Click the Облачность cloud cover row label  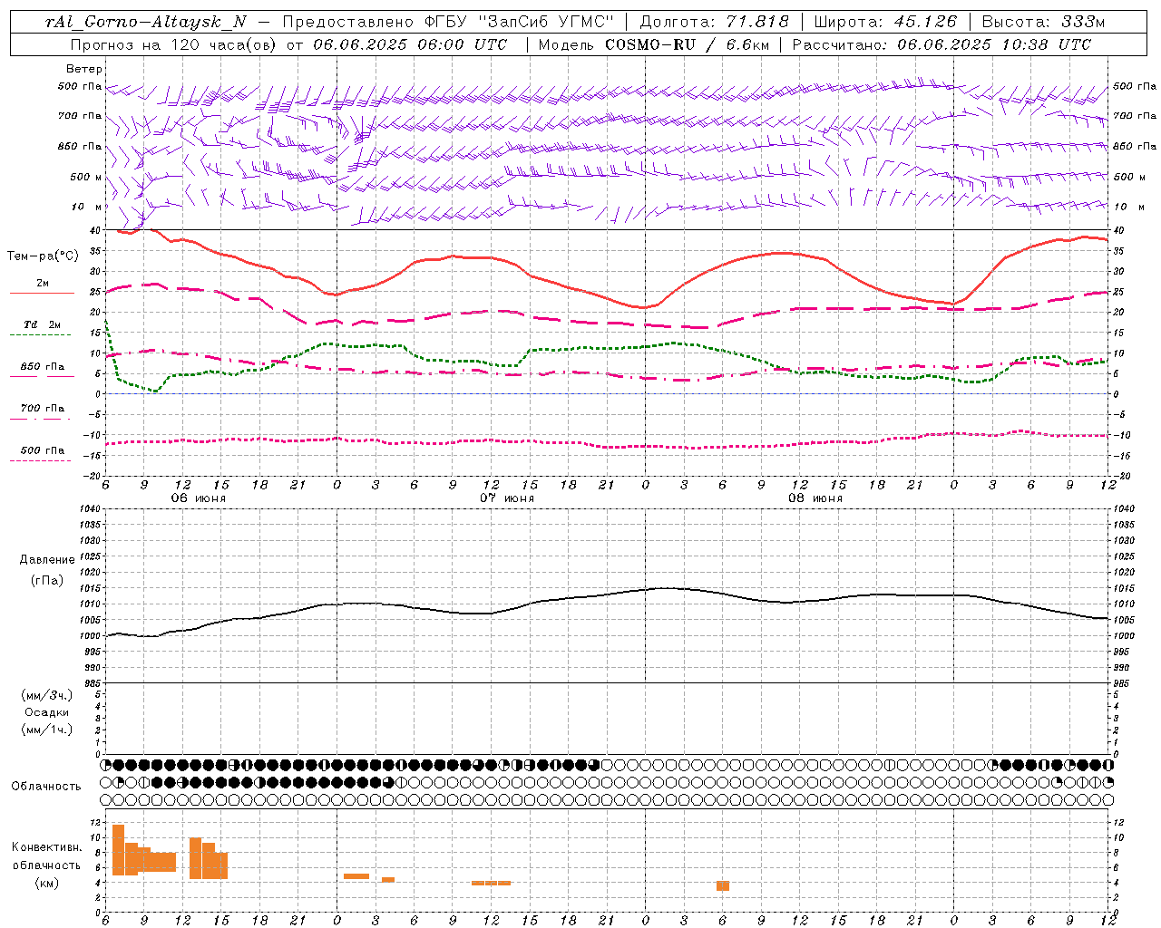(x=46, y=786)
